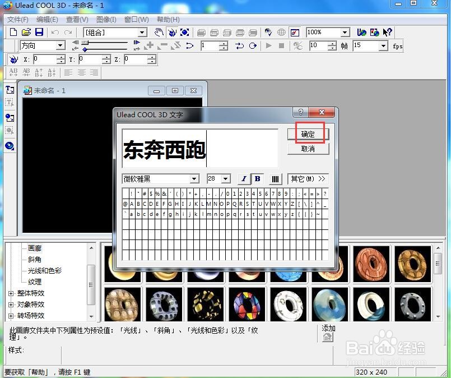
Task: Click the Y coordinate input field
Action: (x=90, y=59)
